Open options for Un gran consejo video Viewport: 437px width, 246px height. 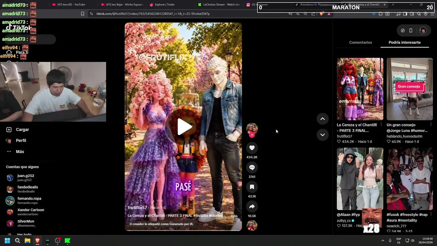coord(431,125)
